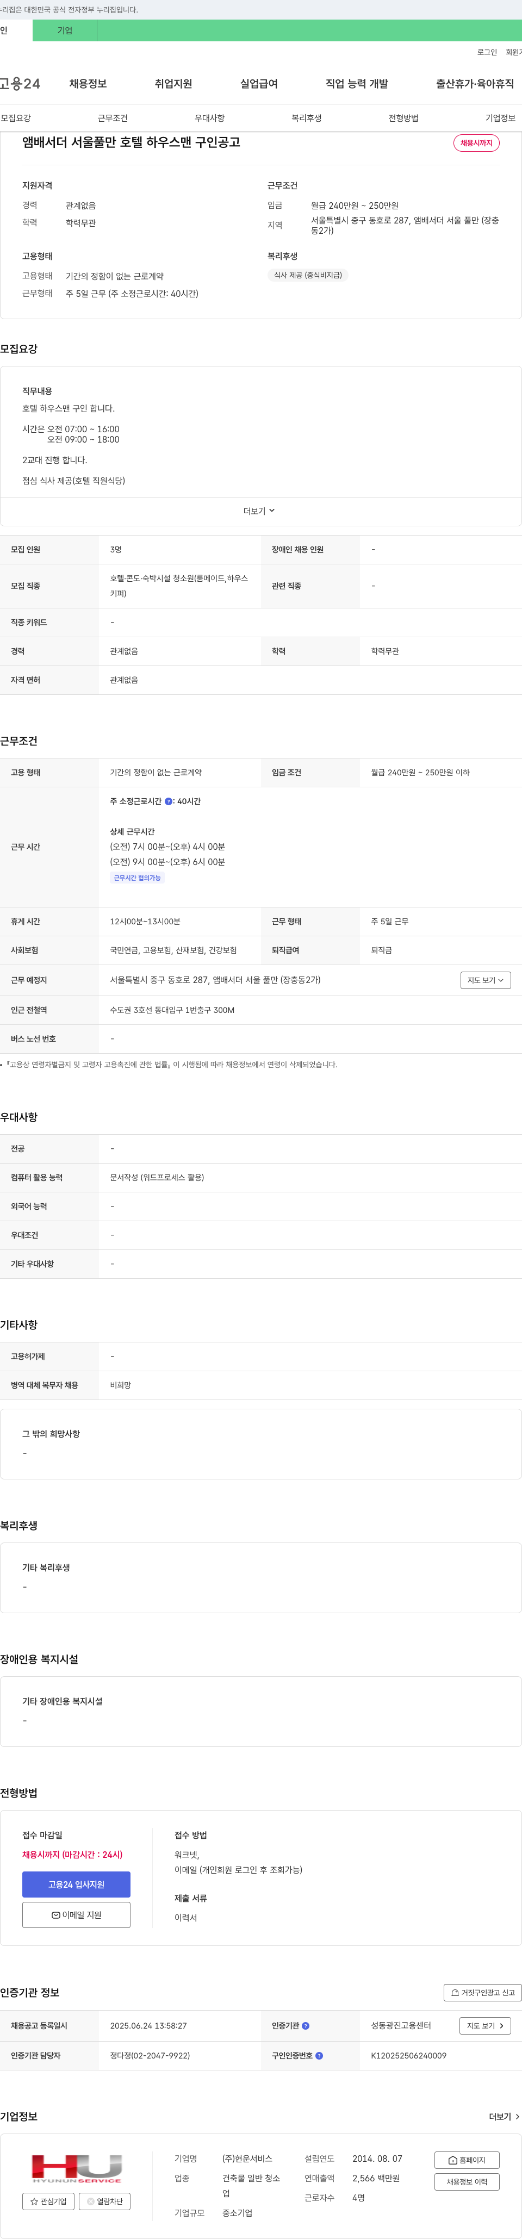Jump to the 모집요강 section tab

(16, 118)
